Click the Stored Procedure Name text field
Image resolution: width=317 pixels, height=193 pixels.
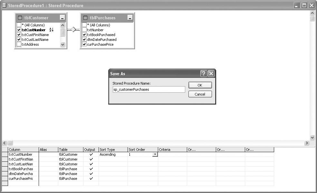coord(149,89)
